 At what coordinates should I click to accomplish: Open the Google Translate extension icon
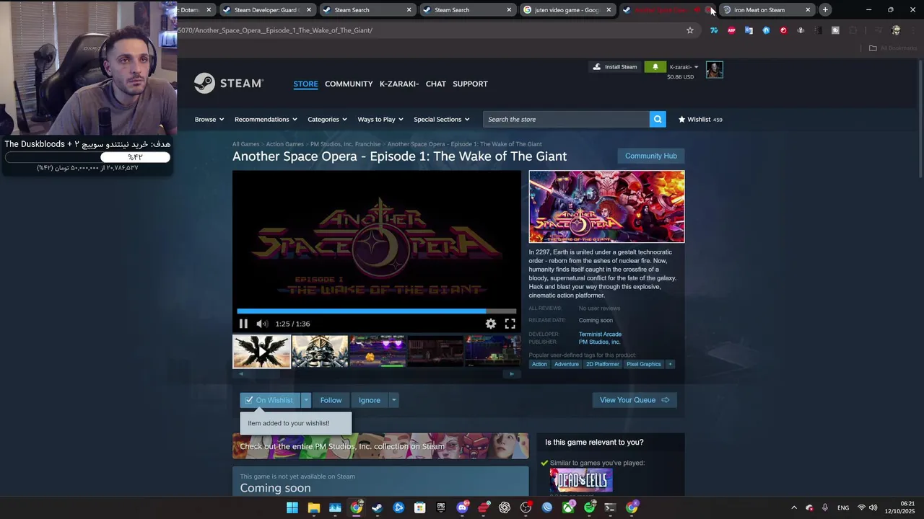pyautogui.click(x=749, y=30)
